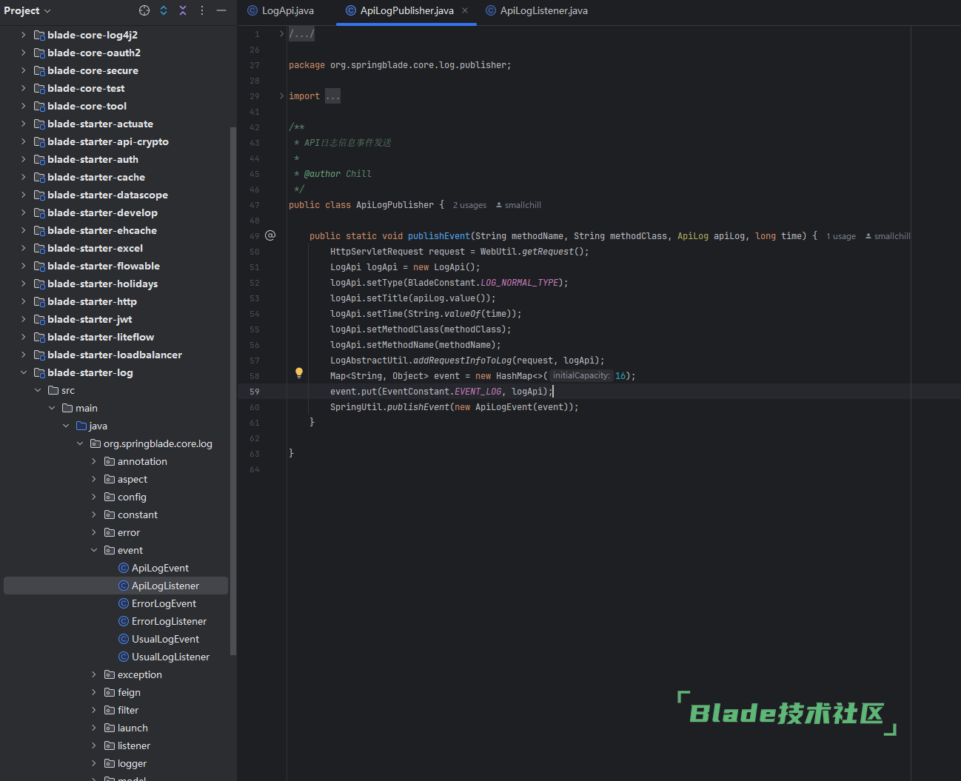Select blade-starter-loadbalancer module
The width and height of the screenshot is (961, 781).
pos(115,355)
